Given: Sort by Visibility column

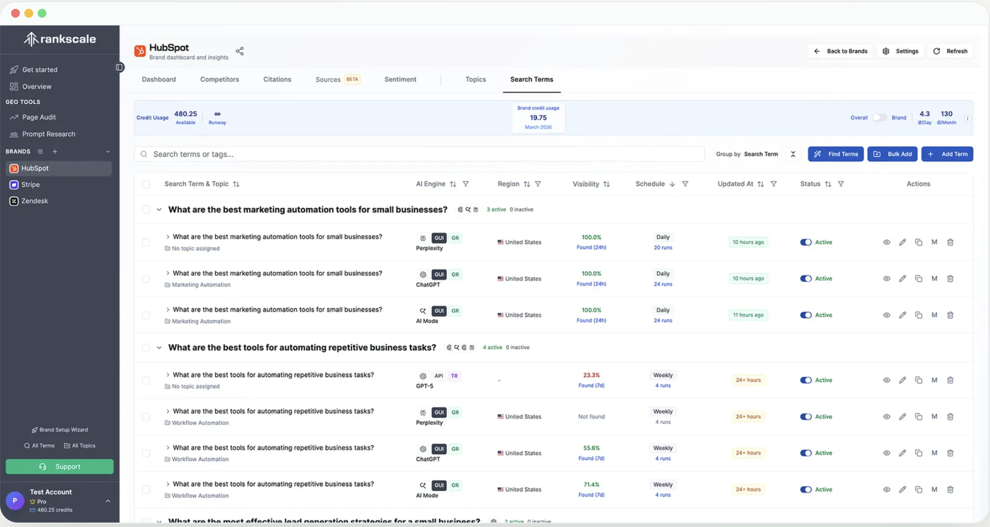Looking at the screenshot, I should click(607, 184).
